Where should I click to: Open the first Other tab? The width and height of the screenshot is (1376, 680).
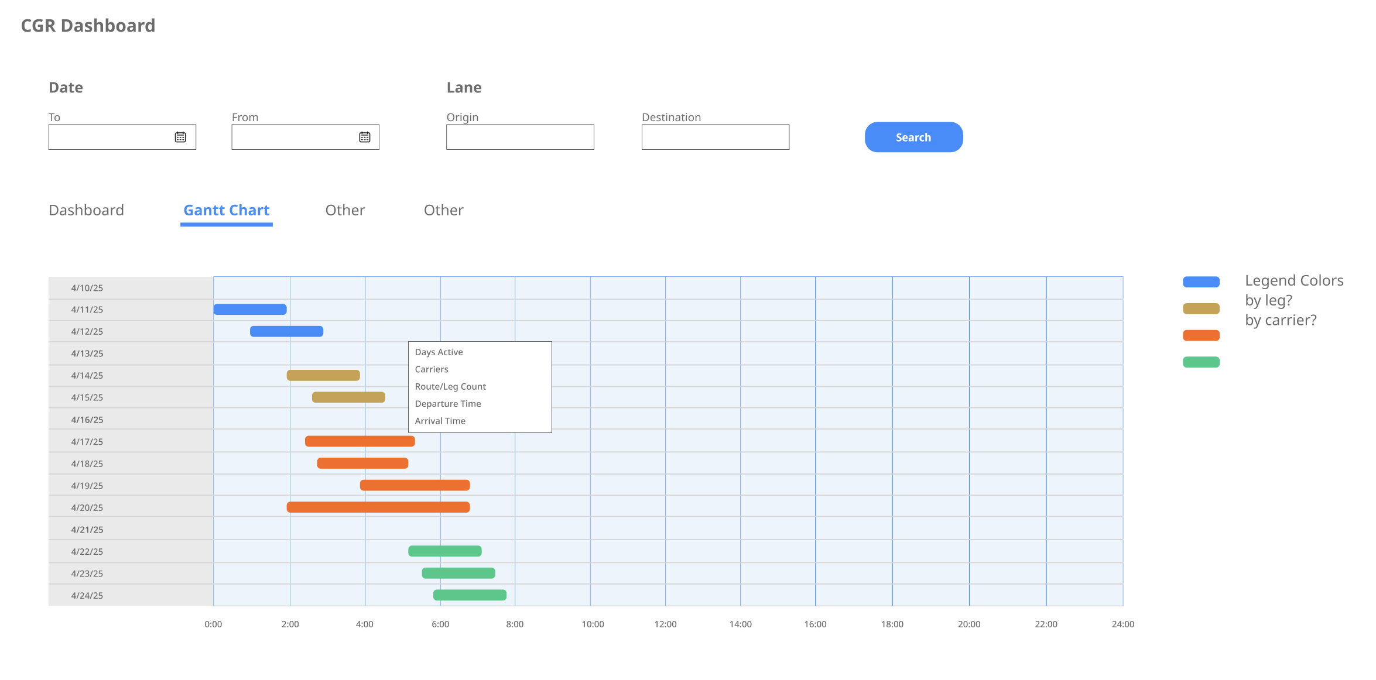345,210
